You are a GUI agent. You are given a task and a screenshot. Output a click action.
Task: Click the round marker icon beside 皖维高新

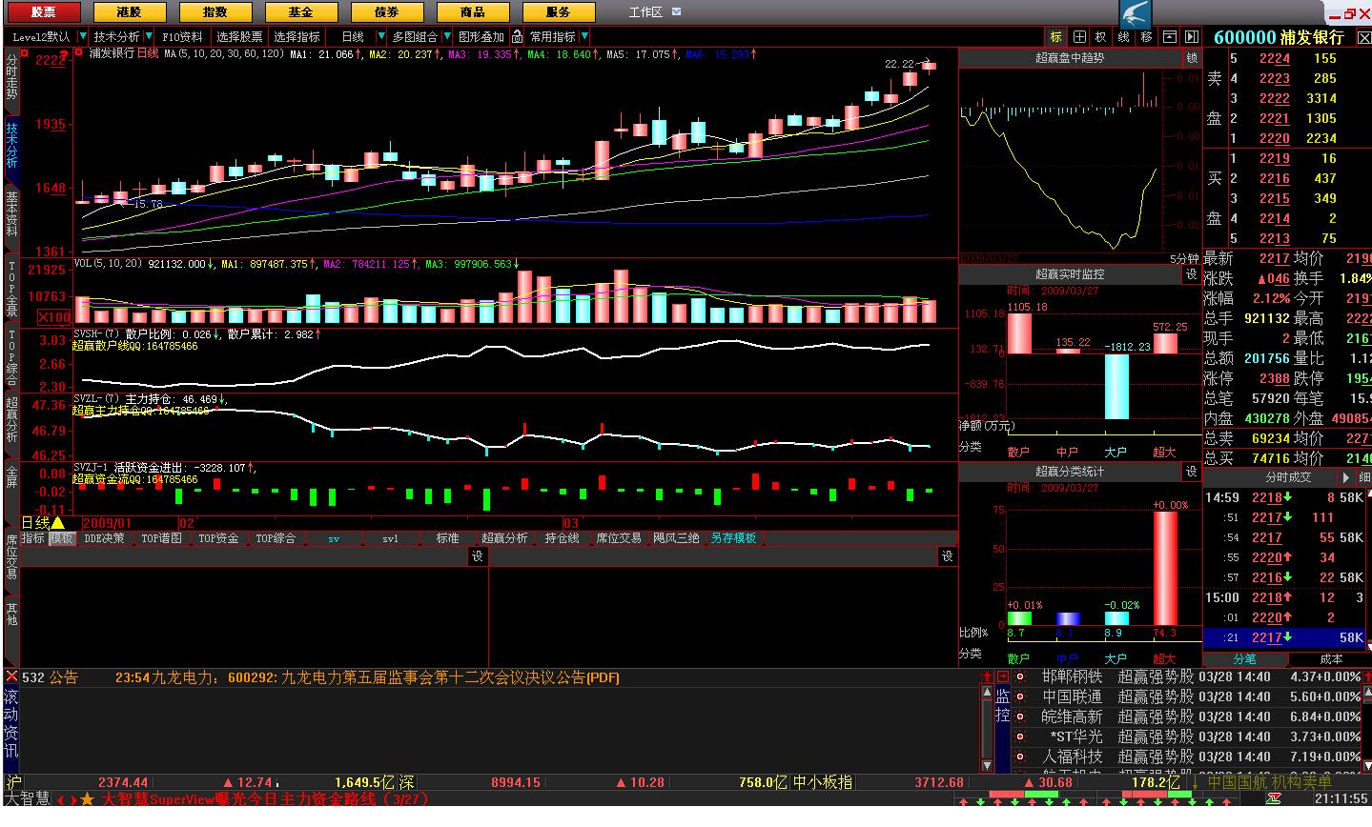coord(1019,716)
